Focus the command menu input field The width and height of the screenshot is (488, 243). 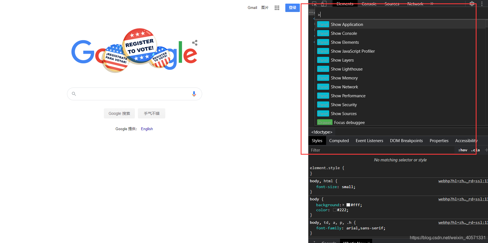[x=401, y=14]
